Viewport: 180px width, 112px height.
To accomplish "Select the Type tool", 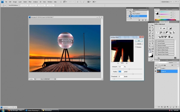I will click(153, 43).
